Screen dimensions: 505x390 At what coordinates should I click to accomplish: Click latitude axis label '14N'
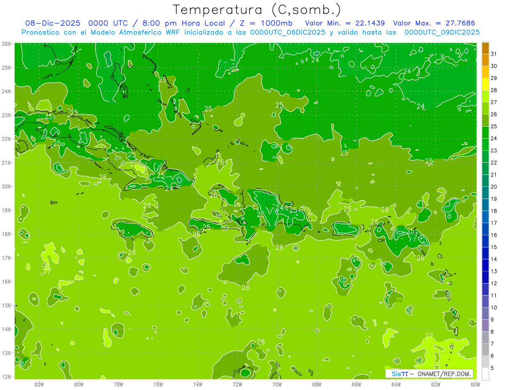(6, 329)
